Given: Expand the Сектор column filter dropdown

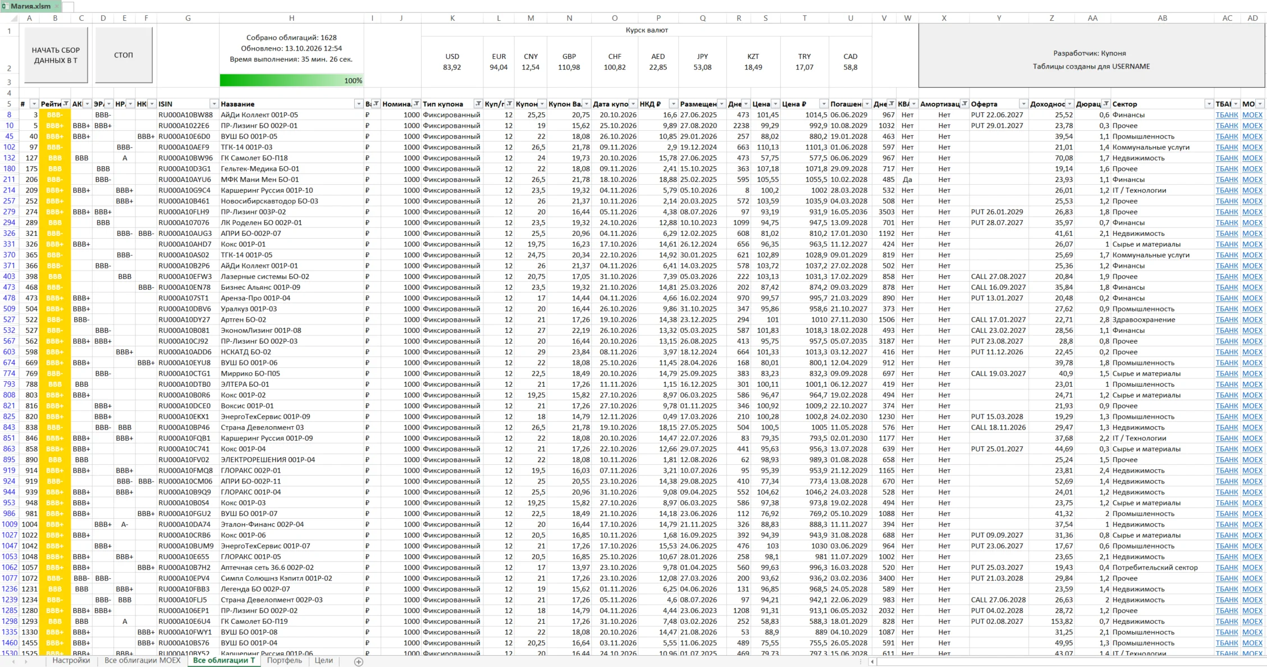Looking at the screenshot, I should pos(1209,104).
